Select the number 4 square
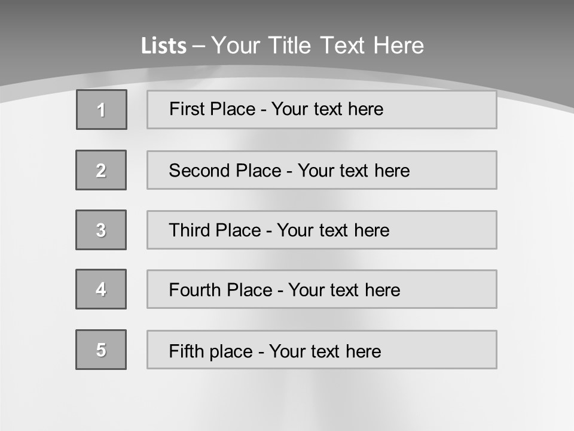Screen dimensions: 574x431 click(x=101, y=289)
